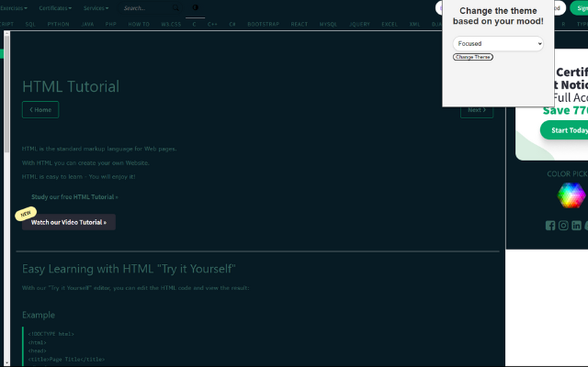588x367 pixels.
Task: Open Study our free HTML Tutorial link
Action: click(x=74, y=197)
